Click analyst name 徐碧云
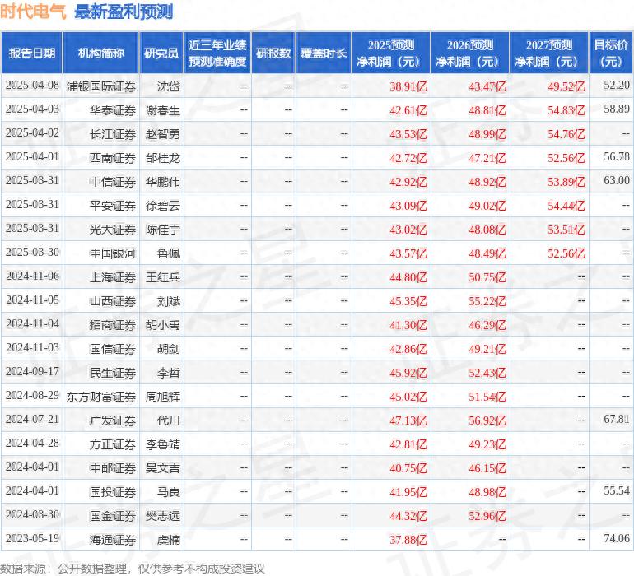Image resolution: width=634 pixels, height=576 pixels. 163,206
